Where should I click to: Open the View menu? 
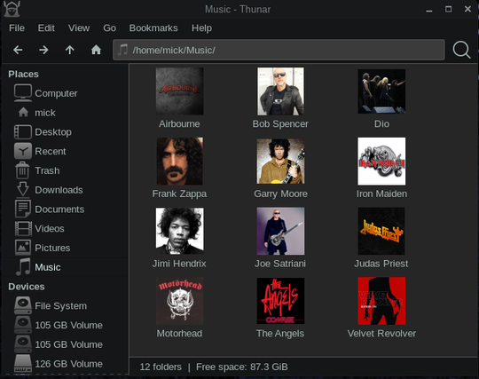[x=79, y=28]
